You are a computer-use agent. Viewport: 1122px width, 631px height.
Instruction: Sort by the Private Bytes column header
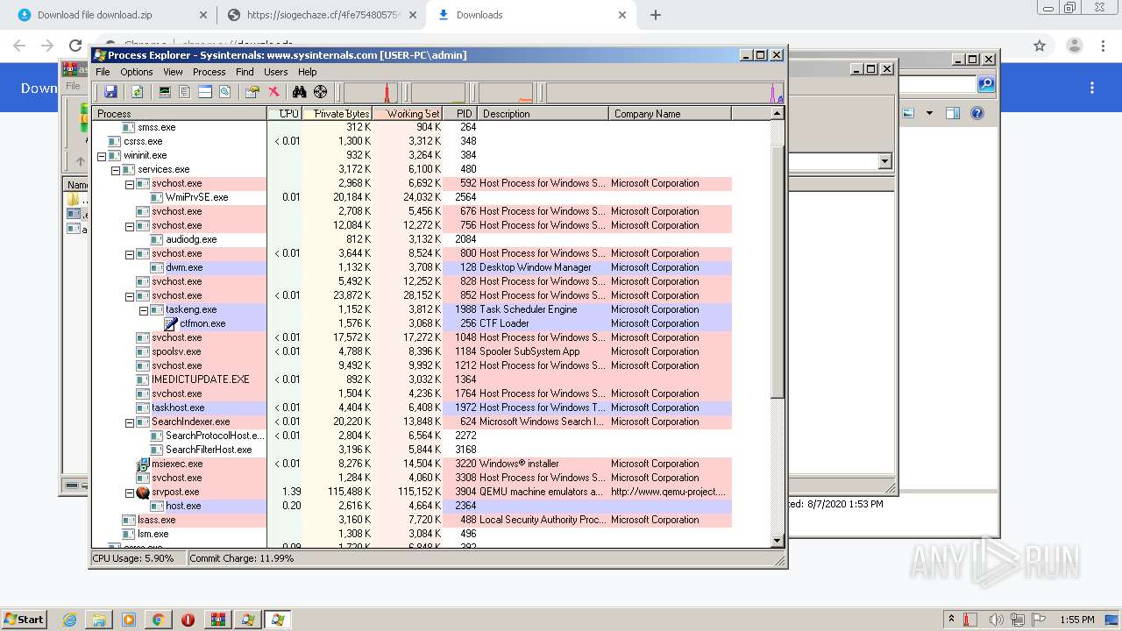tap(337, 113)
